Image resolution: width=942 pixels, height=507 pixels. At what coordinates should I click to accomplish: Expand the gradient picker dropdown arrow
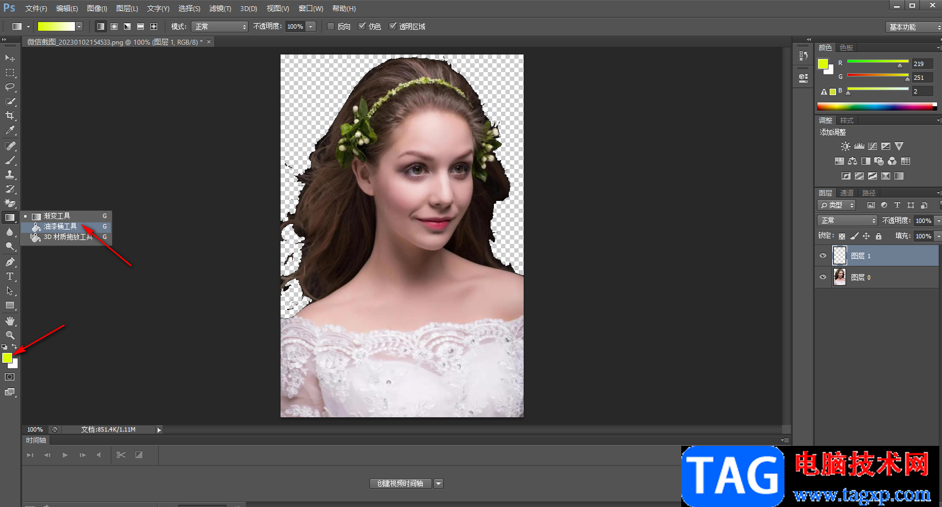coord(79,26)
